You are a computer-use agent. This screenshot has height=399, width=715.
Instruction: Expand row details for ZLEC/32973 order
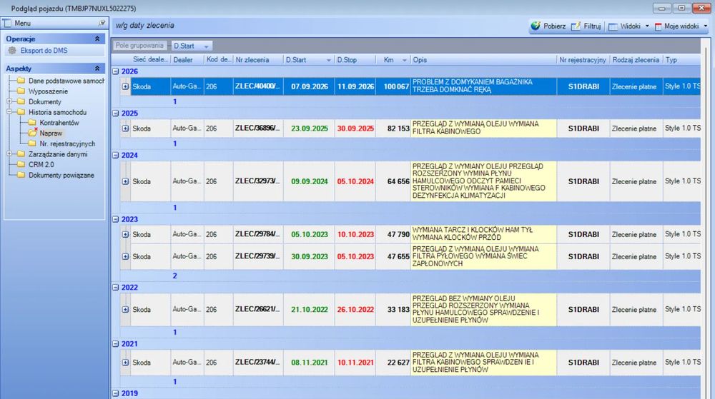(x=125, y=181)
